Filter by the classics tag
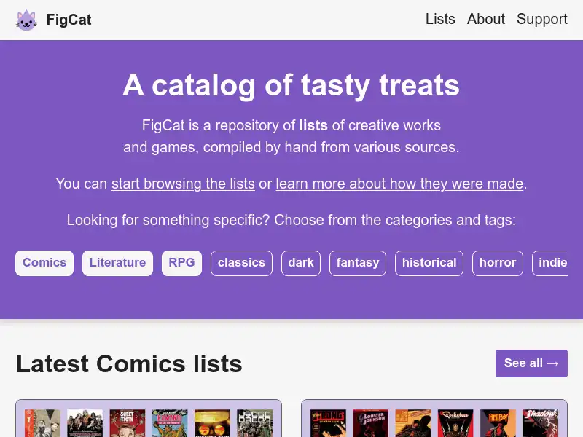The image size is (583, 437). (241, 263)
